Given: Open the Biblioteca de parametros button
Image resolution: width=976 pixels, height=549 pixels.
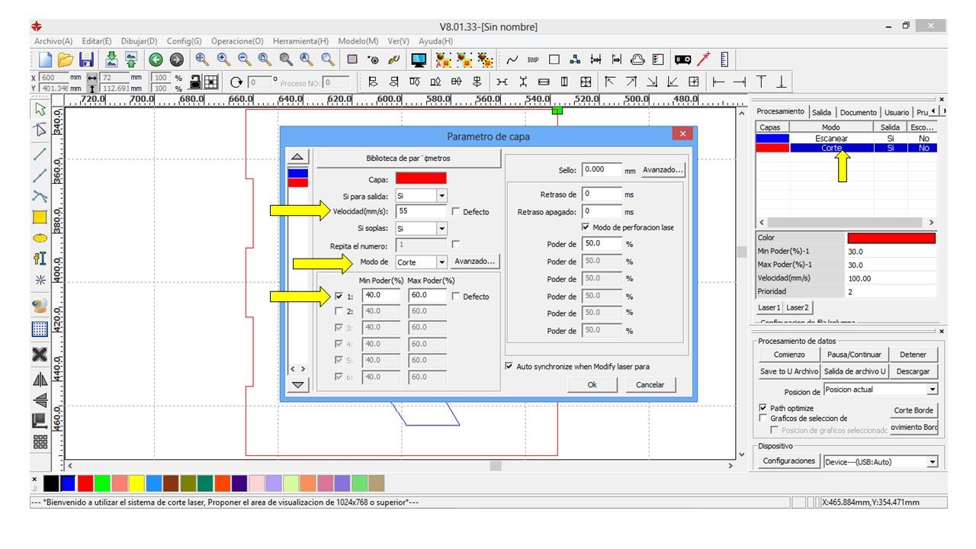Looking at the screenshot, I should click(409, 158).
